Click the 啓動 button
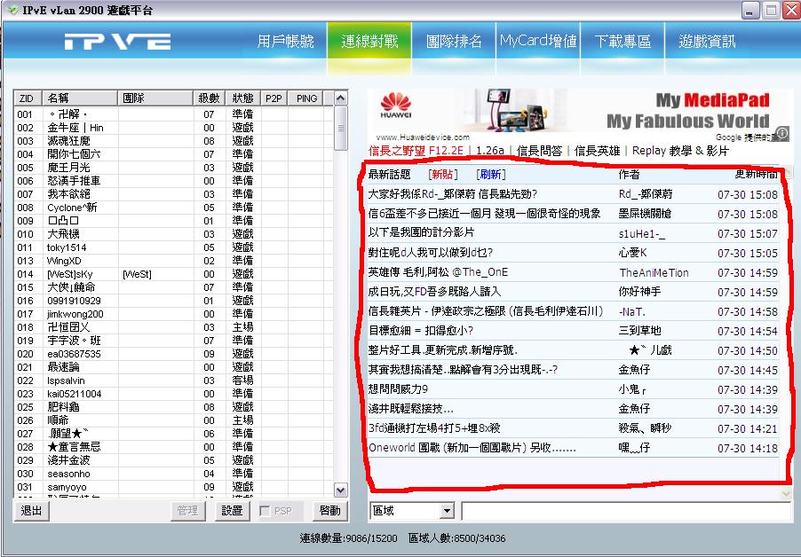This screenshot has width=801, height=557. [x=330, y=511]
